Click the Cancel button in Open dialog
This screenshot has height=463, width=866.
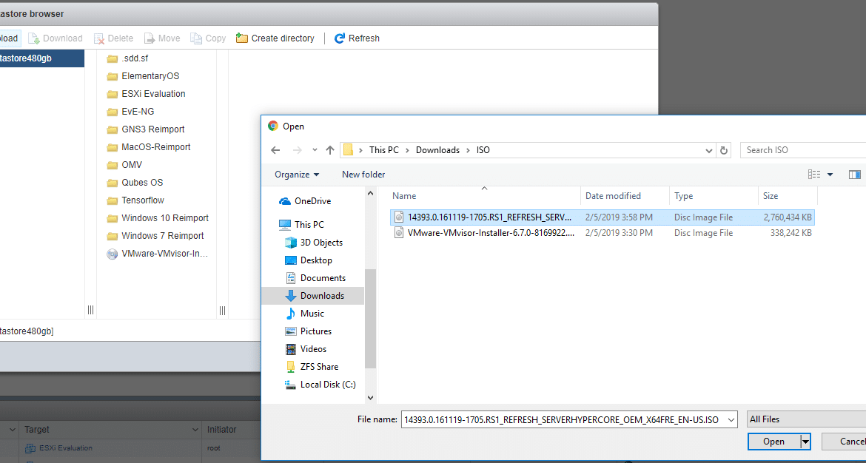click(845, 442)
